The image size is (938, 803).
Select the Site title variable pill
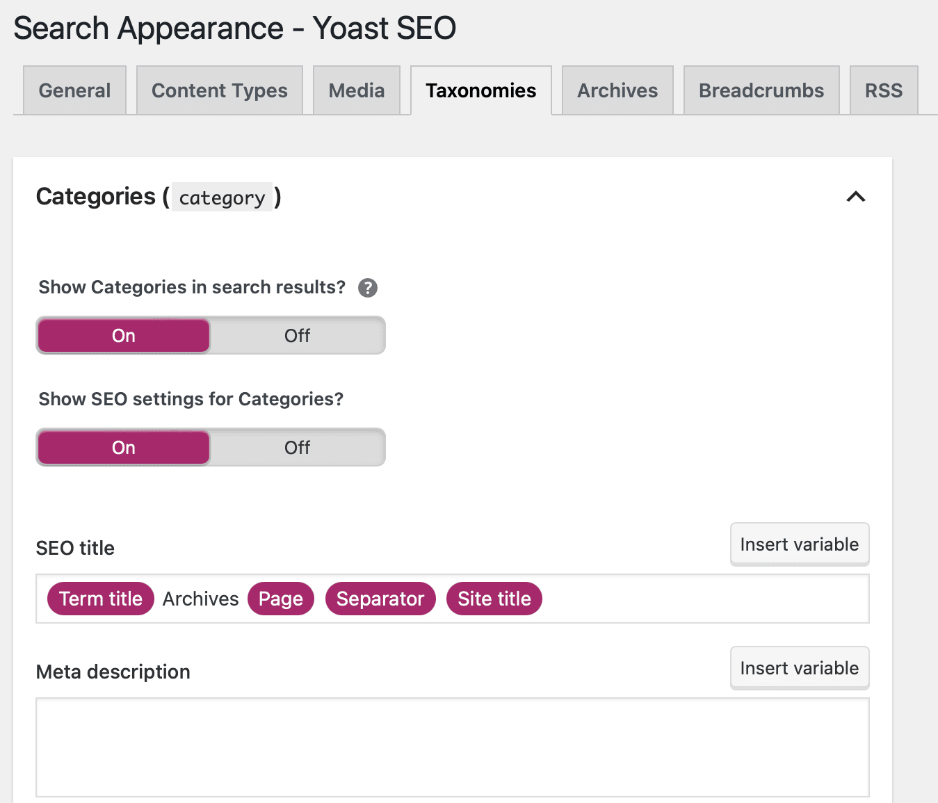(x=494, y=598)
